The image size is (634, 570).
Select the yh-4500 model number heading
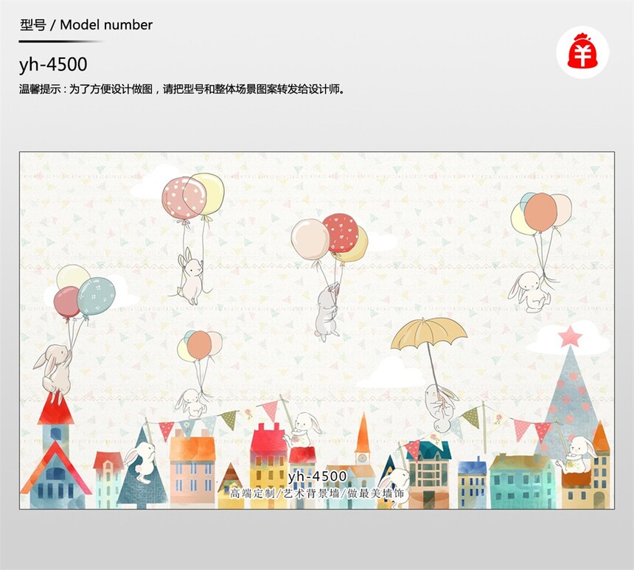53,64
